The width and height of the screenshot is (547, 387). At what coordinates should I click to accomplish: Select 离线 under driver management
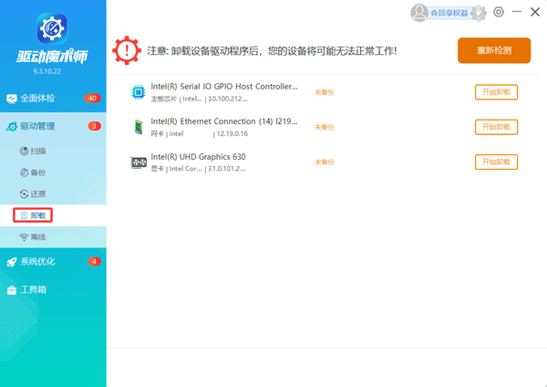pyautogui.click(x=36, y=237)
